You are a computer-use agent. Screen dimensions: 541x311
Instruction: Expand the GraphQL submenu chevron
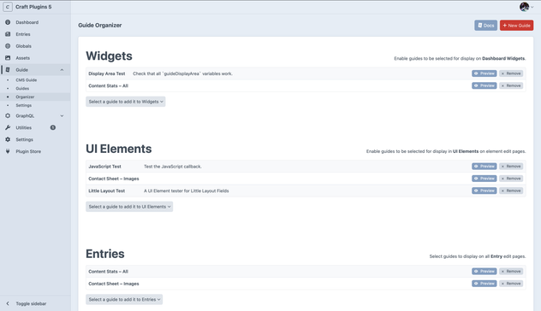pyautogui.click(x=62, y=115)
